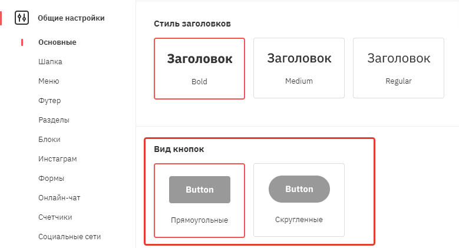Click the rounded gray Button preview

299,189
